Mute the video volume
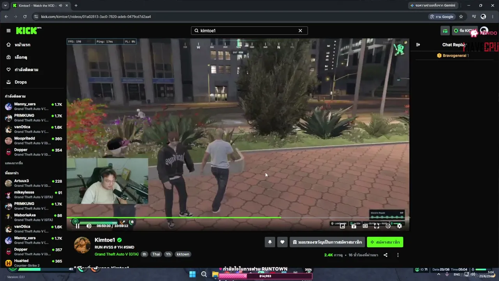 89,226
